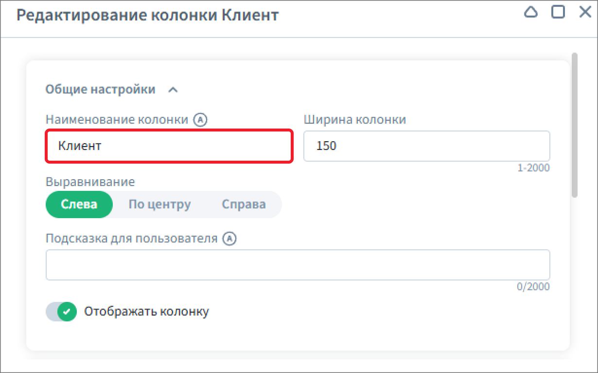Click the Наименование колонки label

tap(117, 120)
